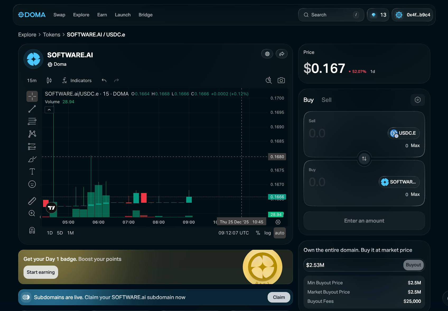The height and width of the screenshot is (311, 448).
Task: Switch to the Sell tab
Action: point(326,100)
